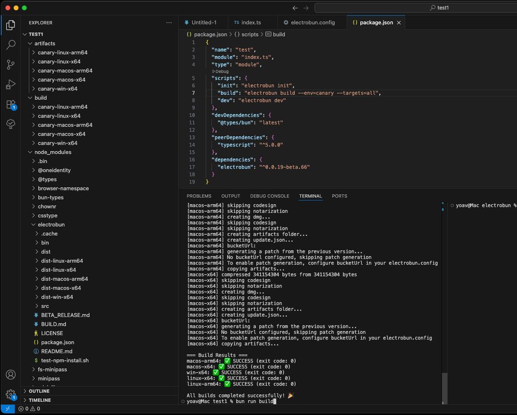Expand the @types folder
The height and width of the screenshot is (415, 517).
tap(99, 179)
